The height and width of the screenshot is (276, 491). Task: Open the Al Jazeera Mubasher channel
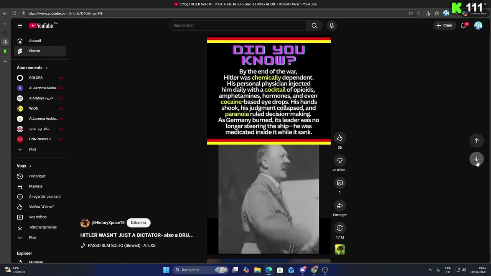coord(40,88)
